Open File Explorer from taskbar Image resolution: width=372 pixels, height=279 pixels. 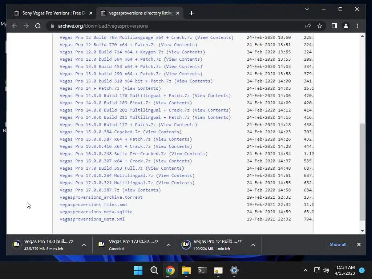click(x=186, y=270)
